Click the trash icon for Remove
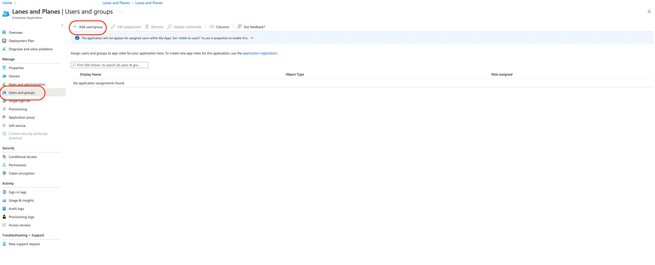The height and width of the screenshot is (265, 655). pyautogui.click(x=147, y=27)
